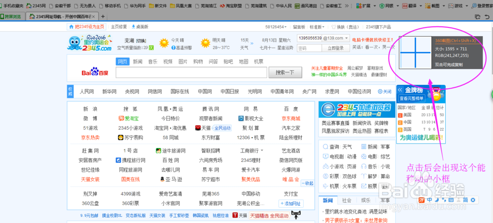Switch to the 娱乐 news tab

point(365,200)
